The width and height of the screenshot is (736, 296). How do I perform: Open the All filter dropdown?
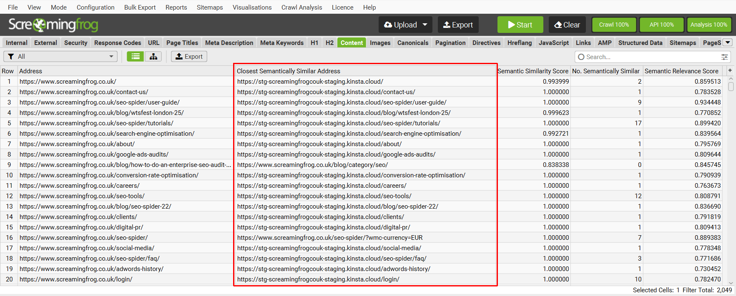pyautogui.click(x=60, y=57)
